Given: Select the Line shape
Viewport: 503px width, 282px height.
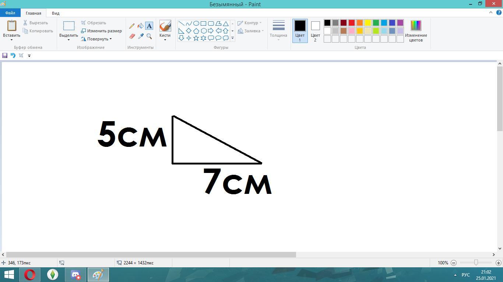Looking at the screenshot, I should coord(181,23).
